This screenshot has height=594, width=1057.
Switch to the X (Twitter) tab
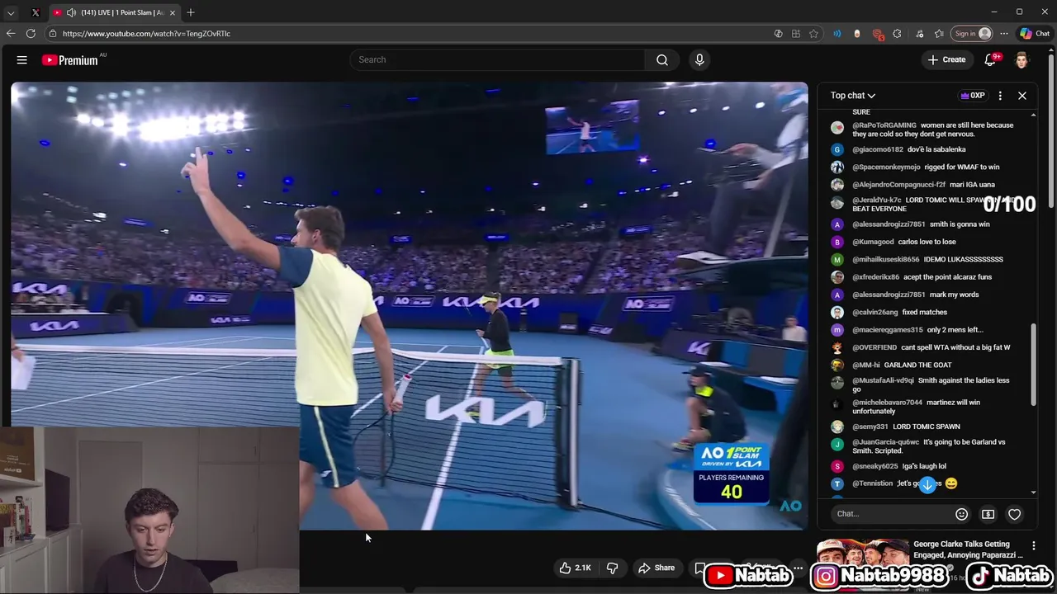36,12
